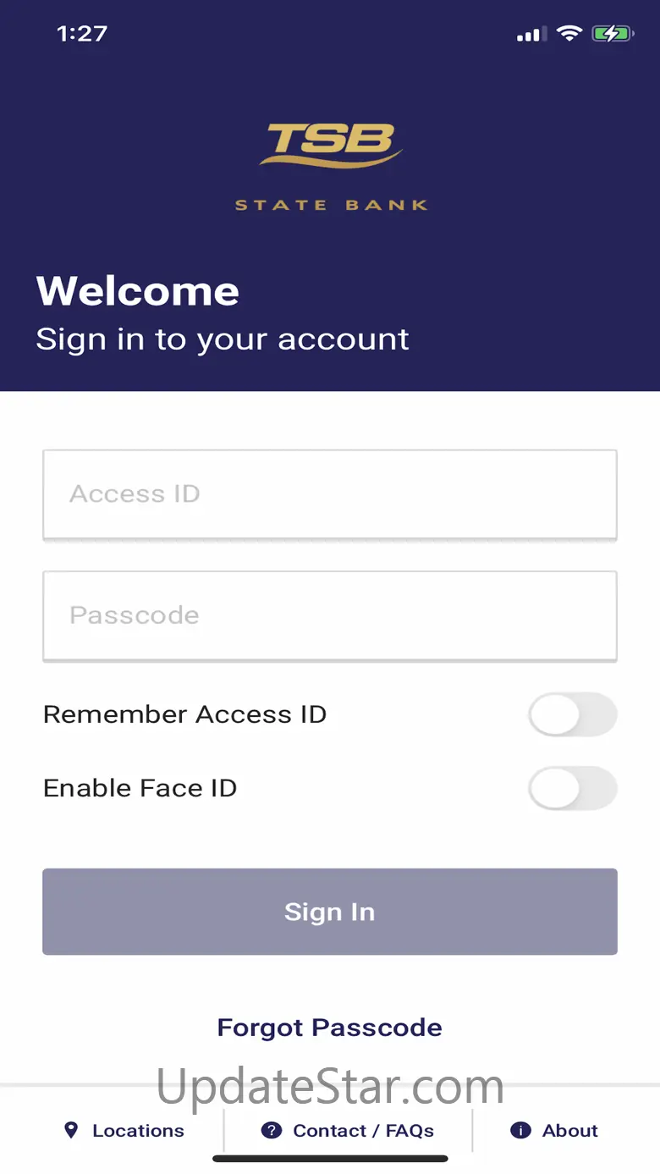Open the Locations tab label
Image resolution: width=660 pixels, height=1174 pixels.
pyautogui.click(x=138, y=1130)
